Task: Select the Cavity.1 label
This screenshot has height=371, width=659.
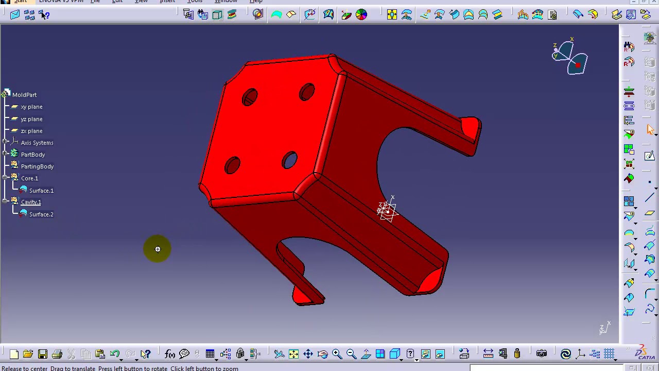Action: (31, 202)
